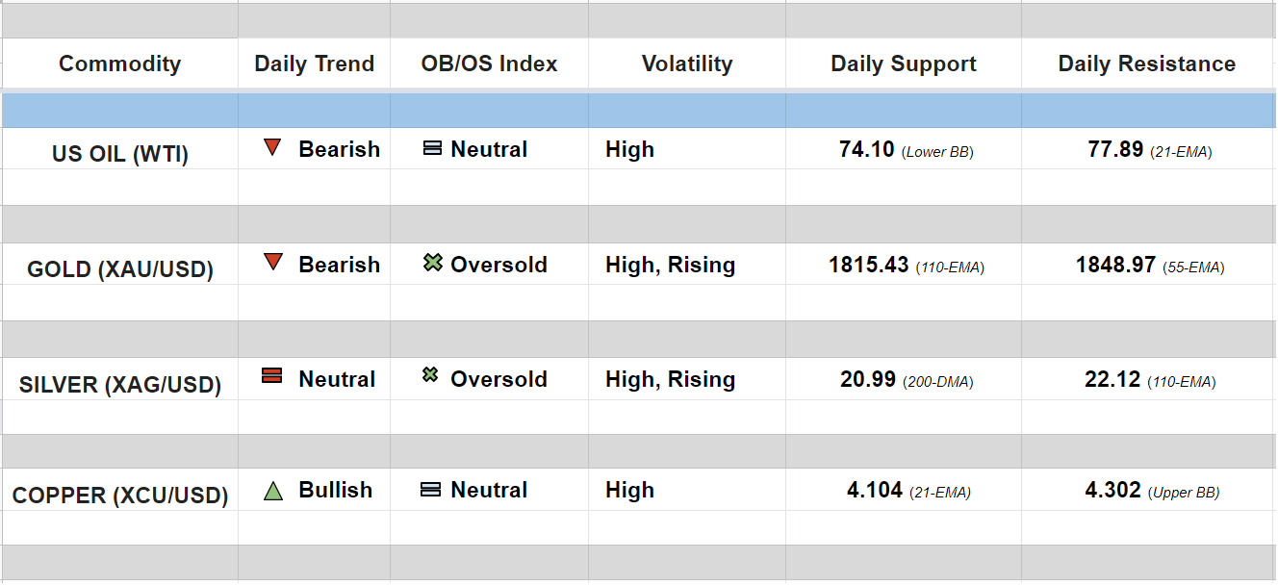This screenshot has width=1278, height=585.
Task: Select the Commodity column header
Action: pyautogui.click(x=119, y=64)
